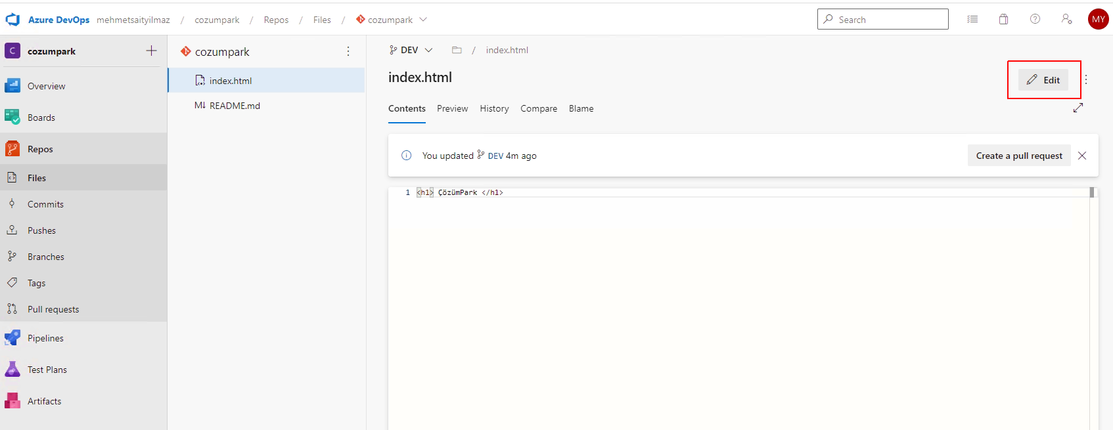This screenshot has width=1113, height=430.
Task: Open the Artifacts package icon
Action: (12, 400)
